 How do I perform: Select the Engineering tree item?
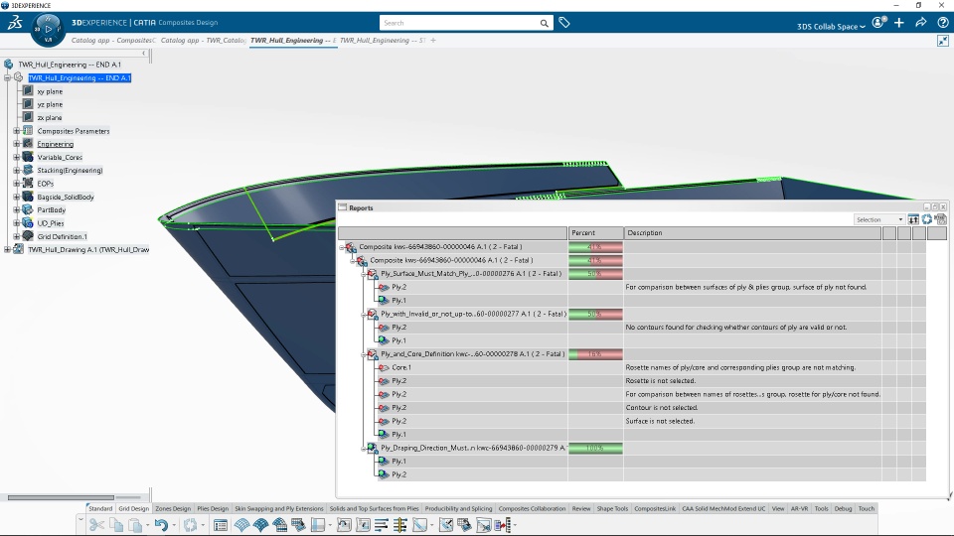[x=56, y=144]
